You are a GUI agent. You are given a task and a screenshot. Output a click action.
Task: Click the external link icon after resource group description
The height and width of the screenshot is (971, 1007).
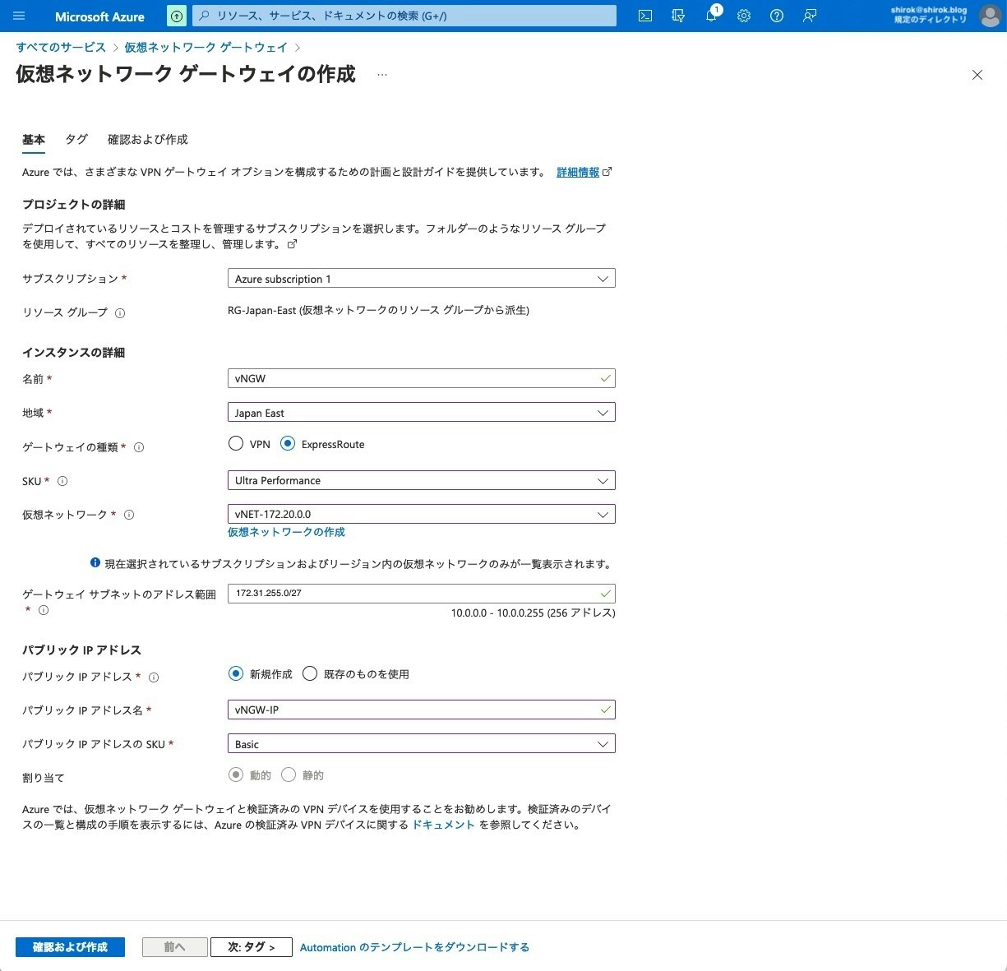[x=292, y=244]
